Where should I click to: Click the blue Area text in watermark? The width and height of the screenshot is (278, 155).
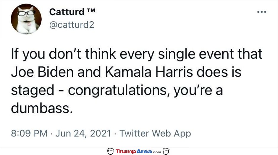[x=144, y=151]
